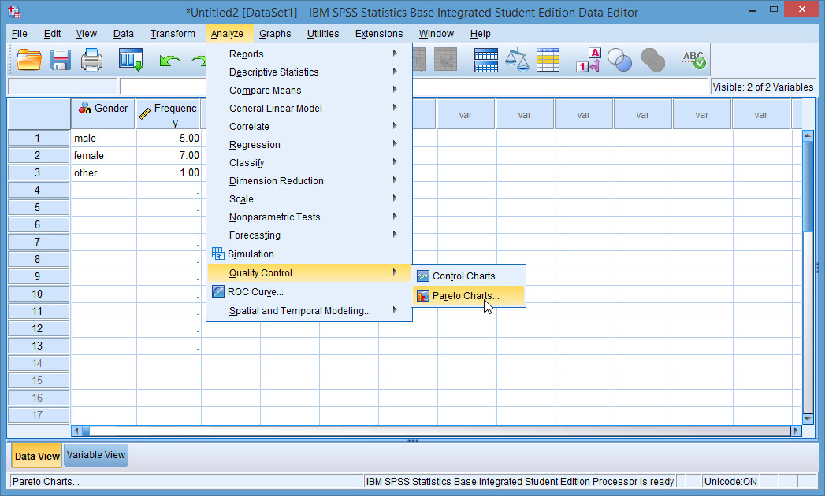Expand the Classify submenu
Screen dimensions: 825x496
point(395,162)
